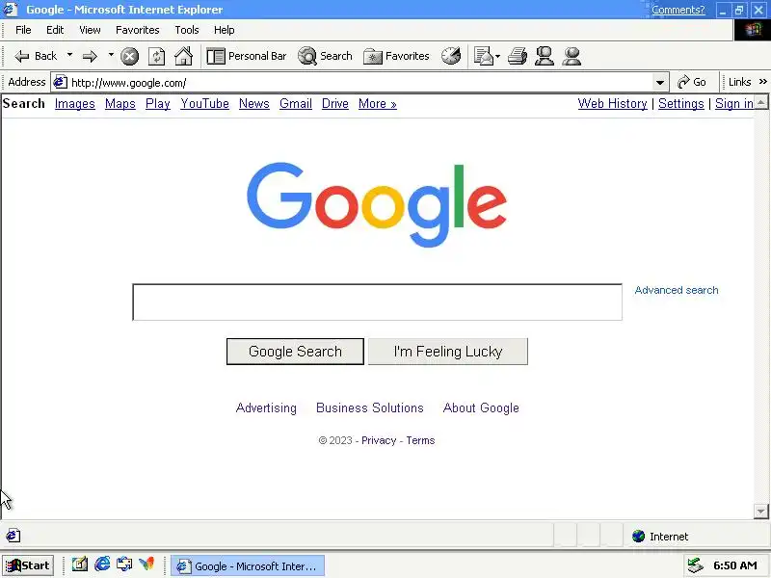
Task: Click into the Google search text box
Action: click(377, 302)
